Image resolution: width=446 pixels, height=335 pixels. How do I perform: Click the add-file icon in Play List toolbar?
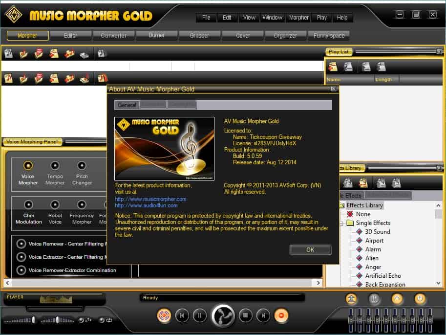click(x=333, y=67)
